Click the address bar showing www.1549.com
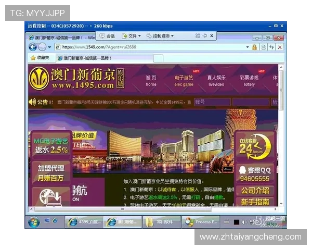 [x=150, y=47]
